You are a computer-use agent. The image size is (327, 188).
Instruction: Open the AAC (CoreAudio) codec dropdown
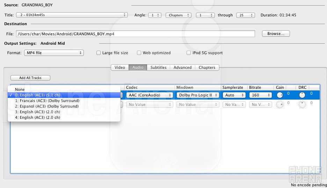tap(150, 95)
